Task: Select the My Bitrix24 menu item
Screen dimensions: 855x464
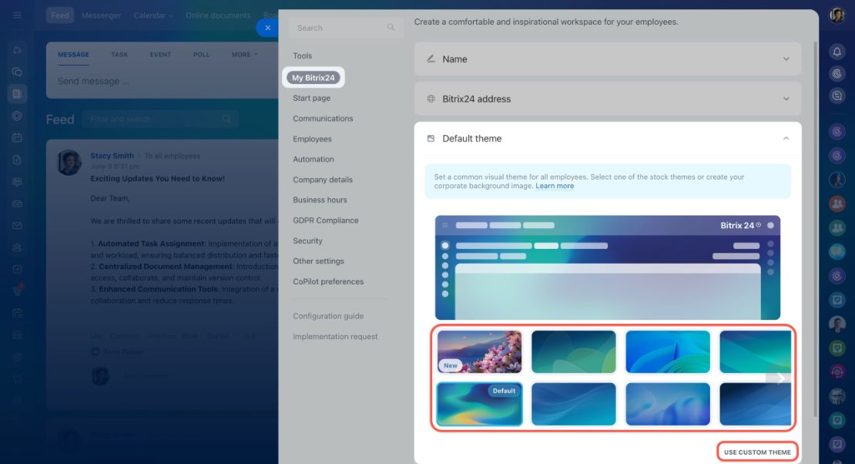Action: pos(313,78)
